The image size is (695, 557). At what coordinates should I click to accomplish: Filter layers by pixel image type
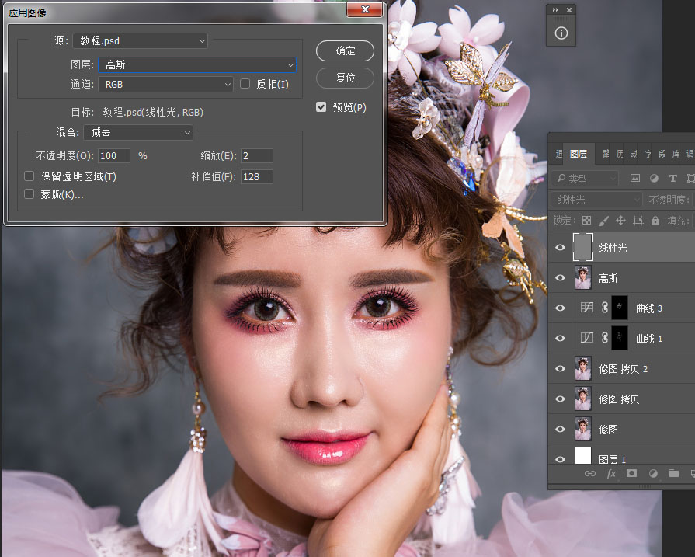(635, 178)
